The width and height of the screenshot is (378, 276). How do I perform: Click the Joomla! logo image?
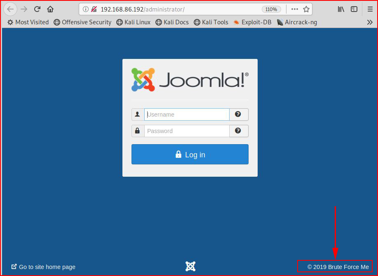[x=190, y=80]
